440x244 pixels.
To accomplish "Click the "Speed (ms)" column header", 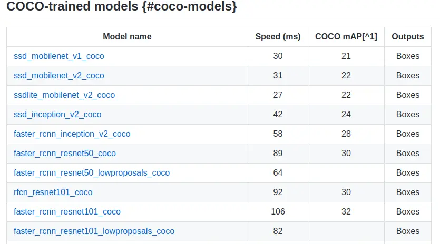I will (278, 37).
